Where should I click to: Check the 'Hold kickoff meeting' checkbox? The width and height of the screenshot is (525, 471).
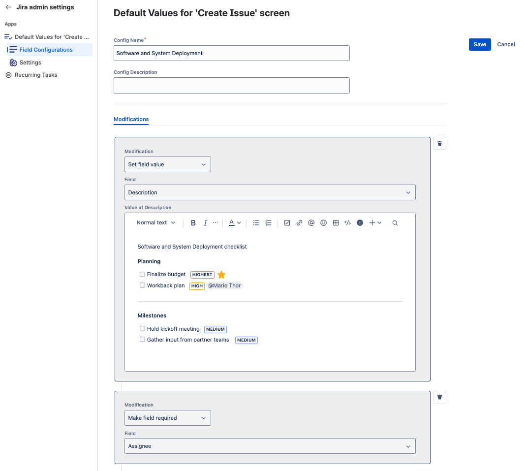coord(142,329)
